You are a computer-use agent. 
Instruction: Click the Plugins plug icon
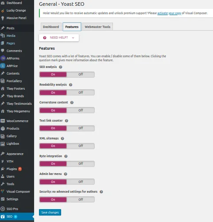pos(3,169)
